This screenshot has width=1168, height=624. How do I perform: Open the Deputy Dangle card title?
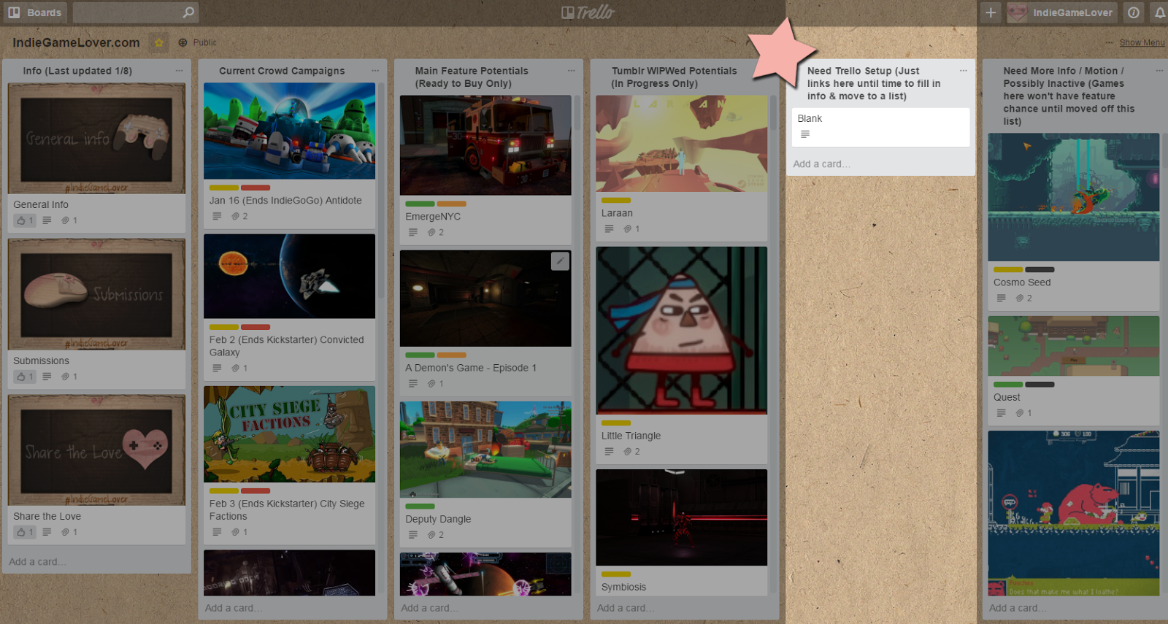click(x=438, y=519)
